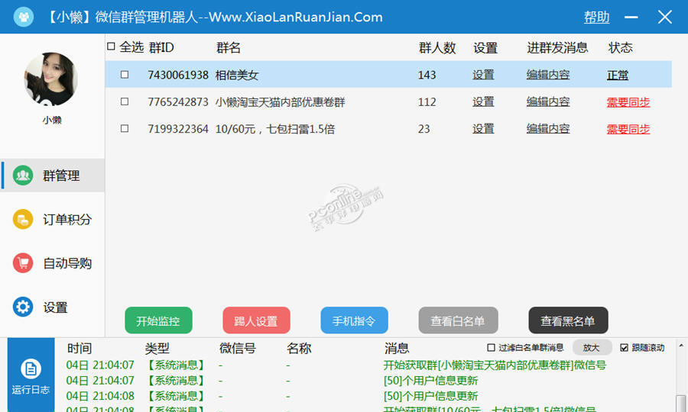Click the 放大 enlarge log button

tap(592, 348)
